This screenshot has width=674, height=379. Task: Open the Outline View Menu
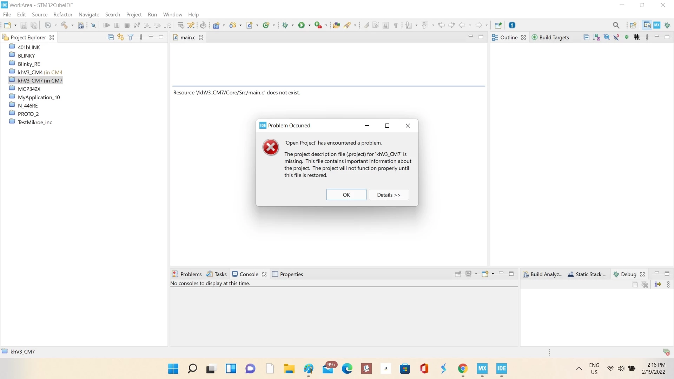tap(647, 37)
